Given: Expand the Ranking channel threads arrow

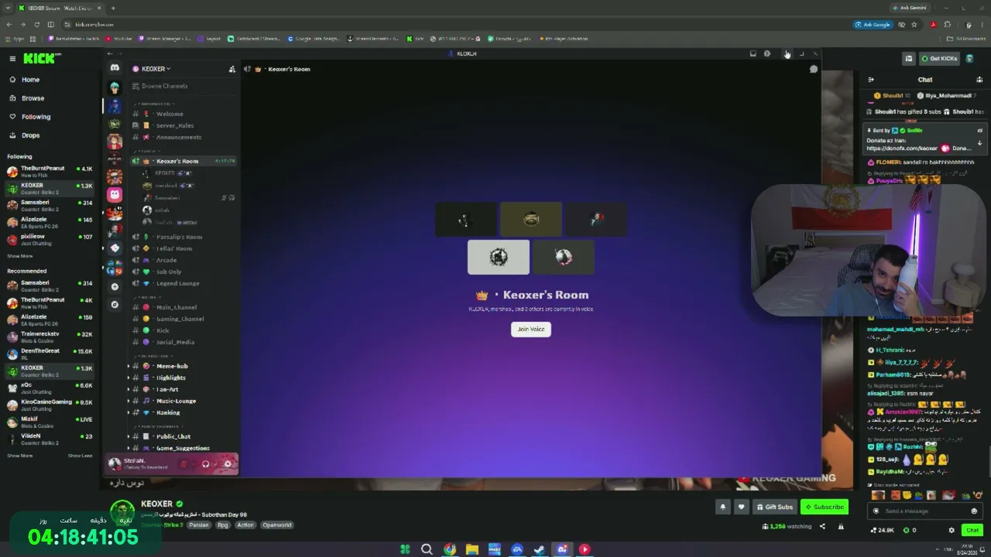Looking at the screenshot, I should [x=129, y=412].
